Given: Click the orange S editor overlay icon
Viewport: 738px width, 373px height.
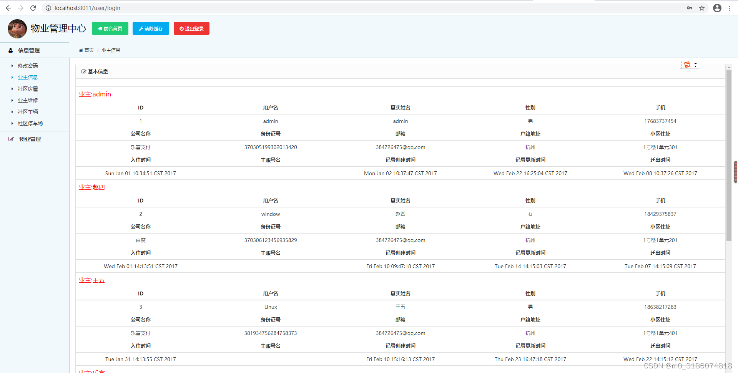Looking at the screenshot, I should [688, 65].
